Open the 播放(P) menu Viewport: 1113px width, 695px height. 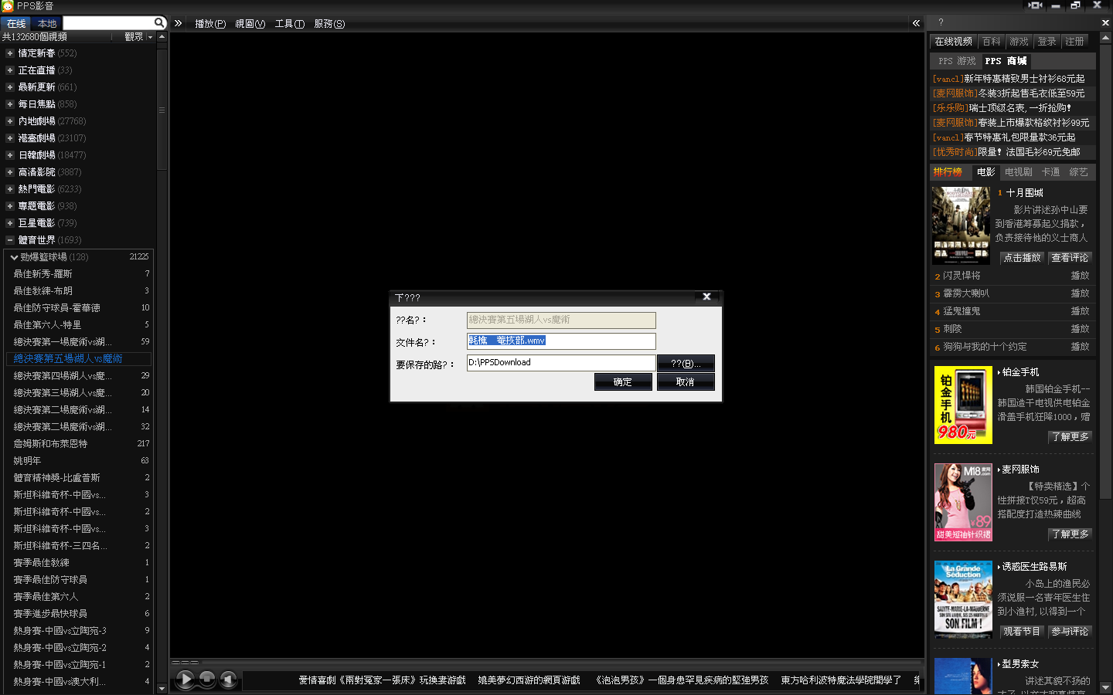tap(210, 24)
